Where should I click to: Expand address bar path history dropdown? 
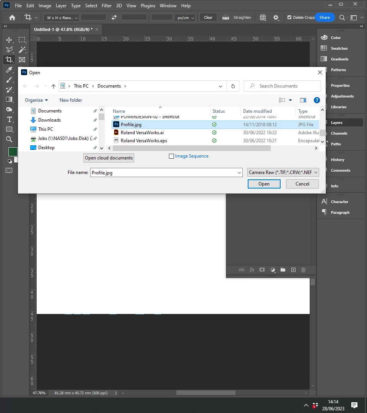(220, 86)
